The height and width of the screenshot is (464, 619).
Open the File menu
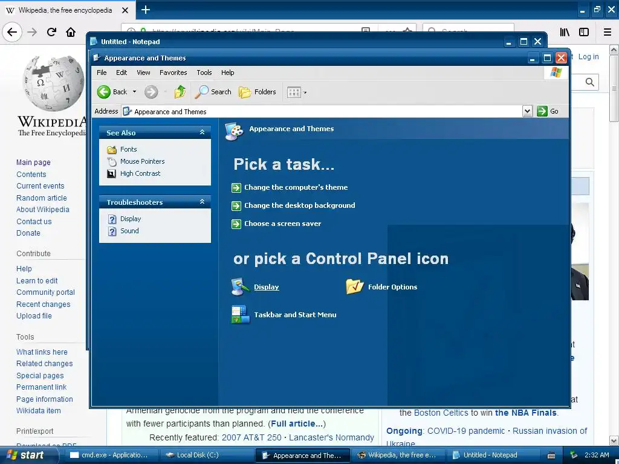pyautogui.click(x=102, y=72)
